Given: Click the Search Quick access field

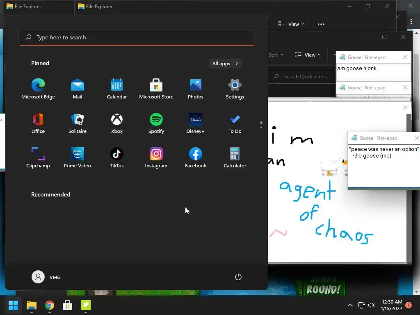Looking at the screenshot, I should (302, 77).
